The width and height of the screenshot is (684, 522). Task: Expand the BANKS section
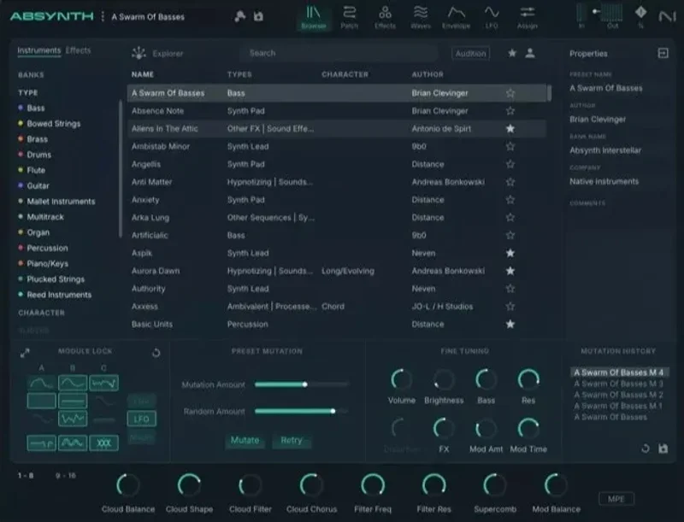31,75
